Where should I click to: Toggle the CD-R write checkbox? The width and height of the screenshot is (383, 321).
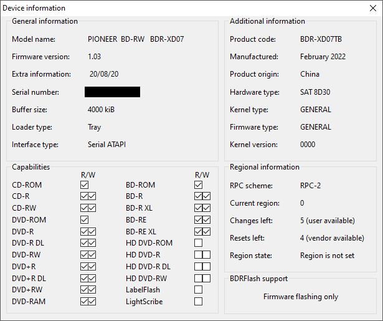pos(92,196)
